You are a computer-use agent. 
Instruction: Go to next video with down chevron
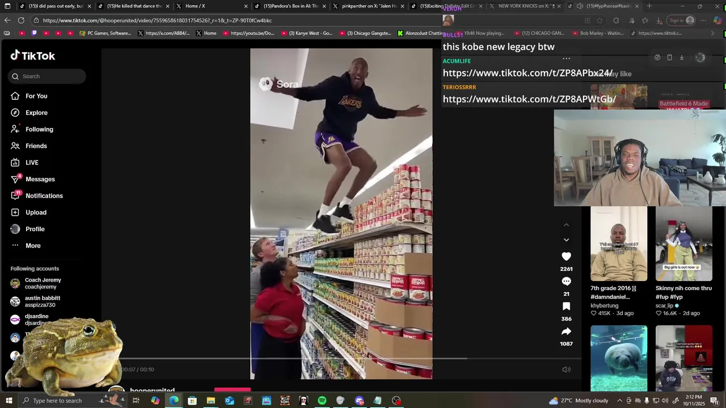pyautogui.click(x=566, y=240)
